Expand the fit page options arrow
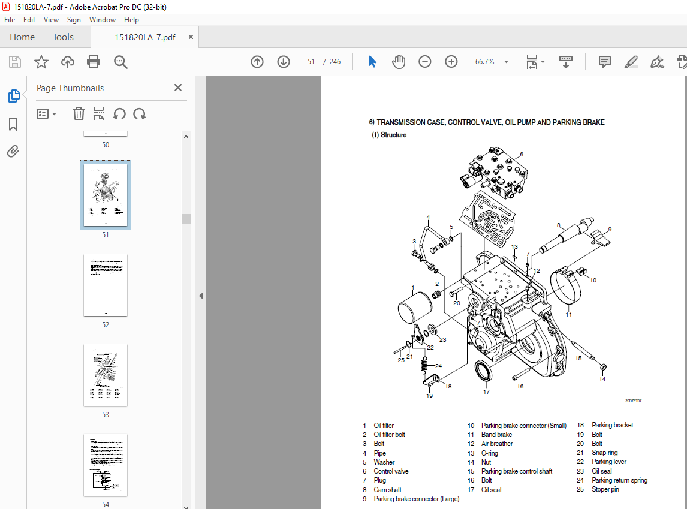687x509 pixels. coord(543,62)
